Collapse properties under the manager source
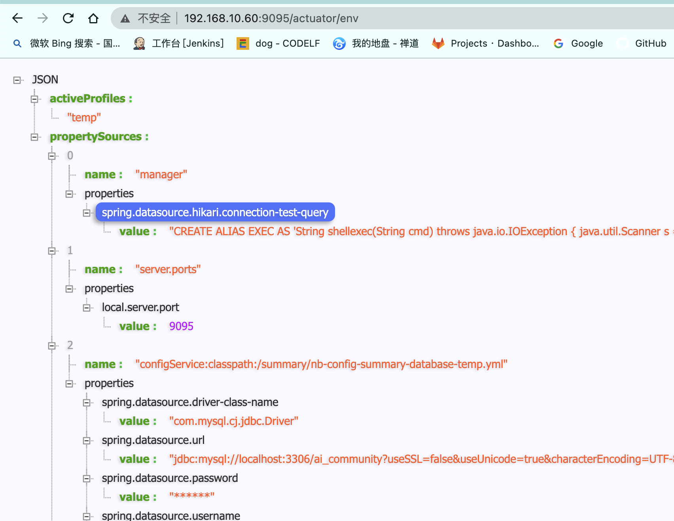The width and height of the screenshot is (674, 521). click(x=69, y=194)
